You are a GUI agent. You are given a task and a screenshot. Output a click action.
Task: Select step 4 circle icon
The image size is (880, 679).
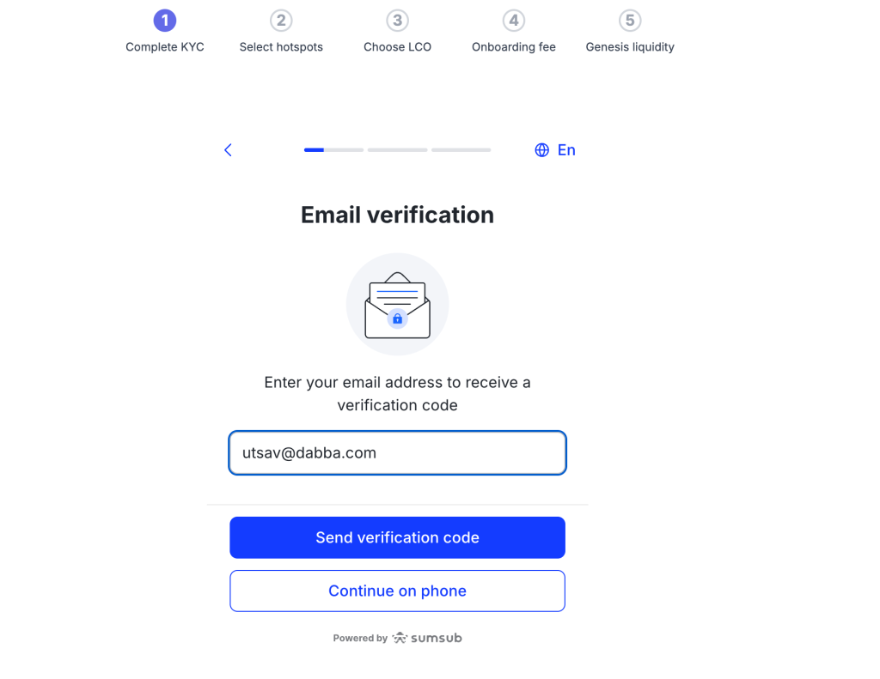pos(514,21)
